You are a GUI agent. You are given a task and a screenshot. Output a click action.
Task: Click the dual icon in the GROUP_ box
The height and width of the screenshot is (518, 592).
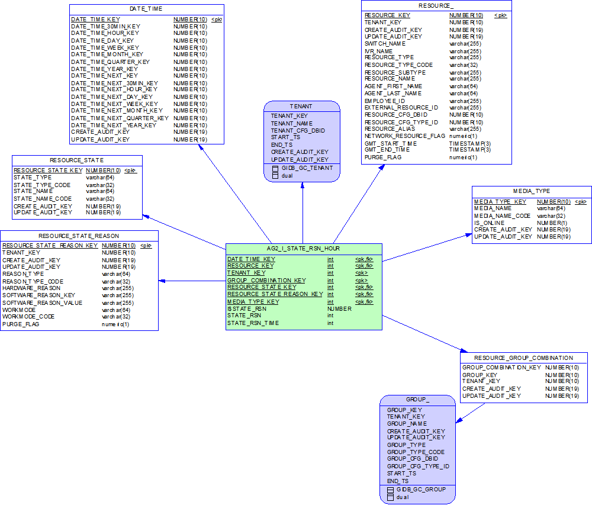(390, 497)
